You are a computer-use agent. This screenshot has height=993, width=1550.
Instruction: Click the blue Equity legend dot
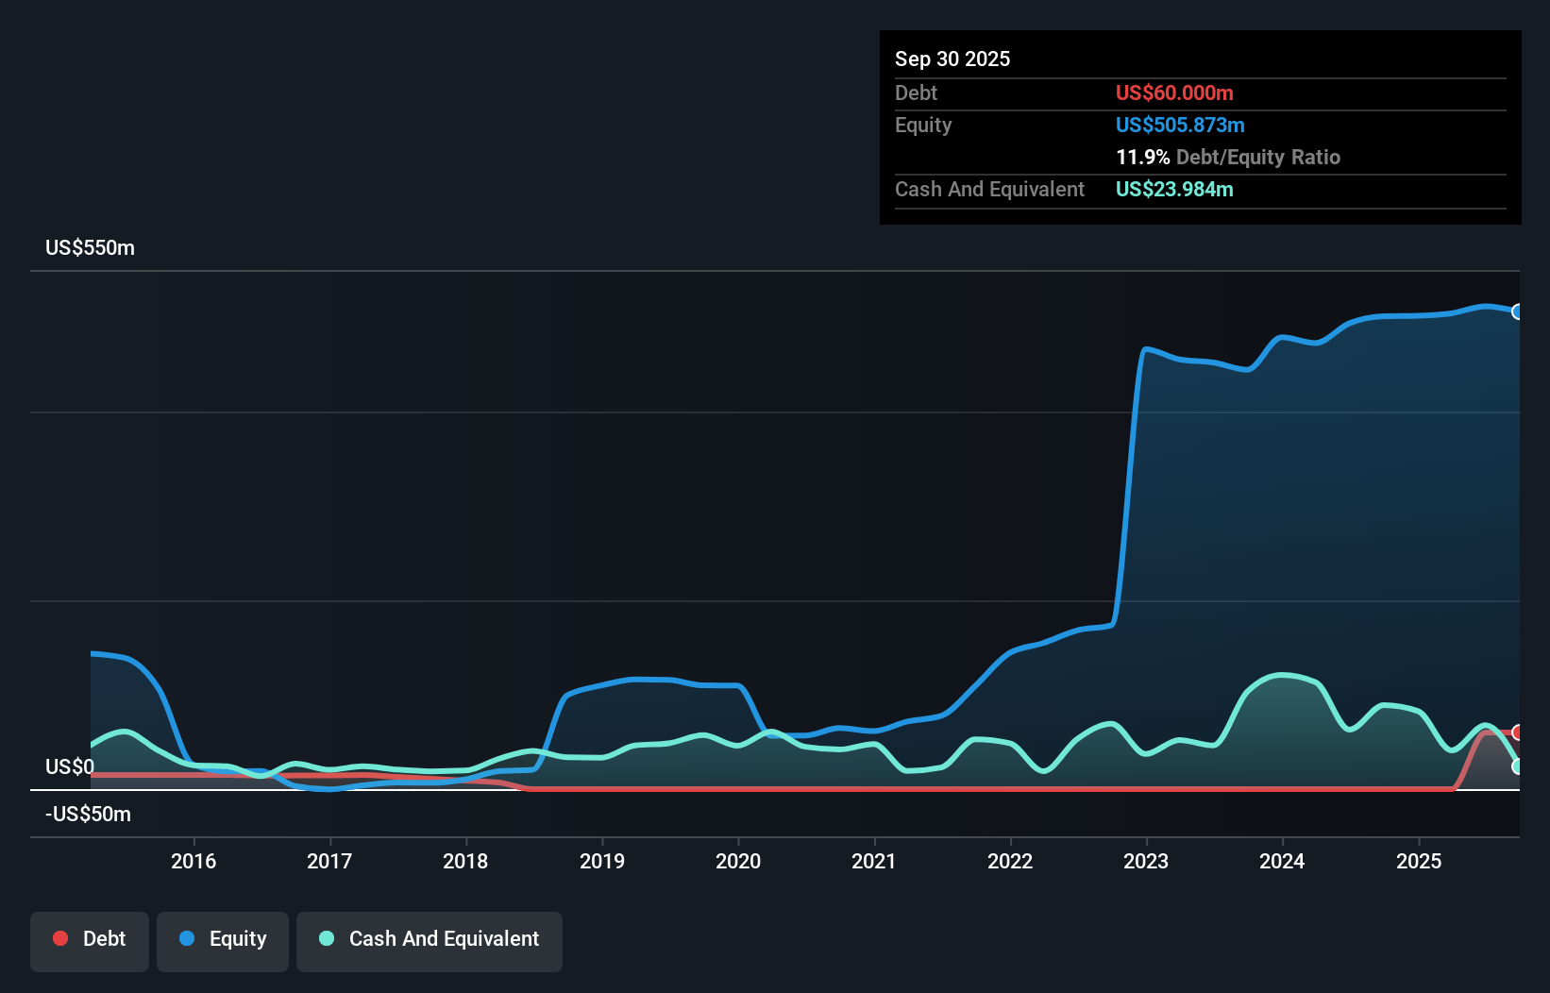click(188, 939)
